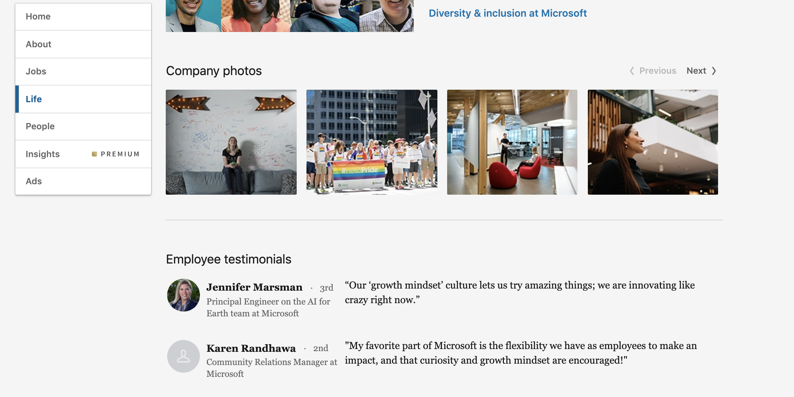Go to the People tab
Screen dimensions: 794x397
click(x=40, y=127)
